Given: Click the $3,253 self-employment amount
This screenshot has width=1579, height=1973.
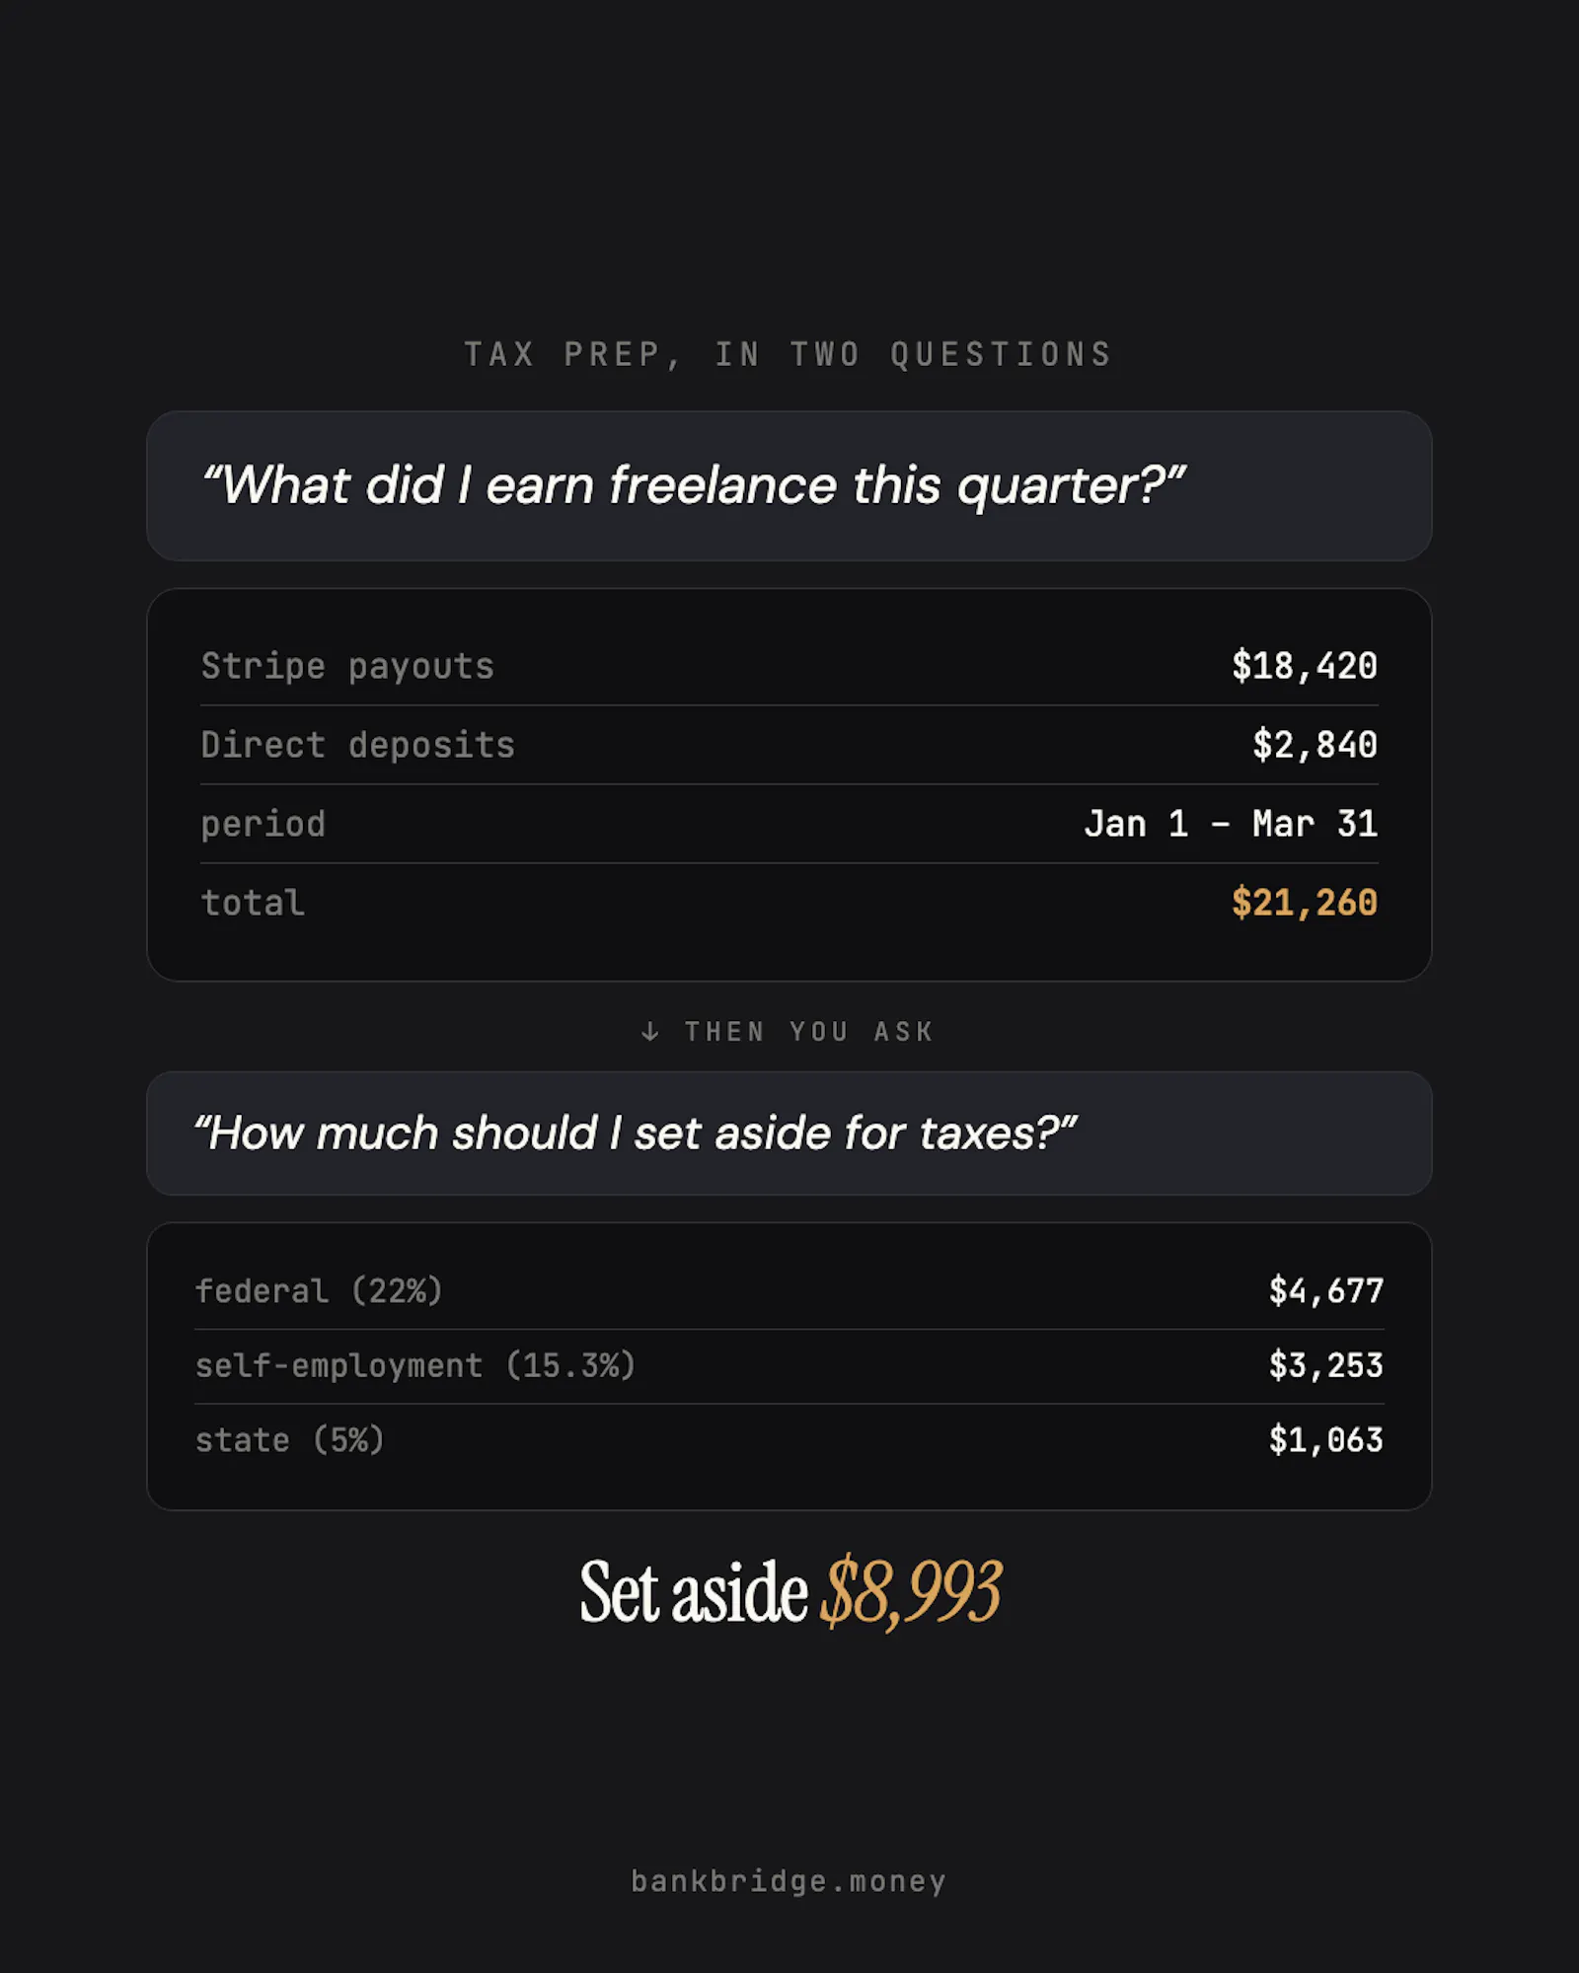Looking at the screenshot, I should (1326, 1365).
